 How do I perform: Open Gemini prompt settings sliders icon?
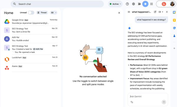click(132, 102)
